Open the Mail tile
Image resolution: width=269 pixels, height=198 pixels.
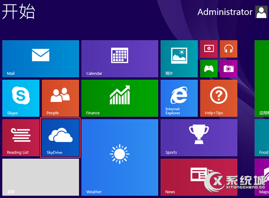(x=41, y=59)
